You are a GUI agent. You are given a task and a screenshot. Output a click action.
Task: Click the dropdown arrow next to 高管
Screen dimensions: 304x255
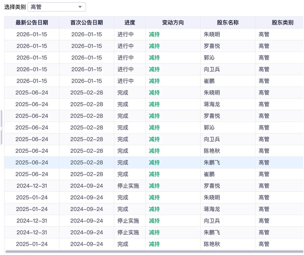[x=80, y=7]
